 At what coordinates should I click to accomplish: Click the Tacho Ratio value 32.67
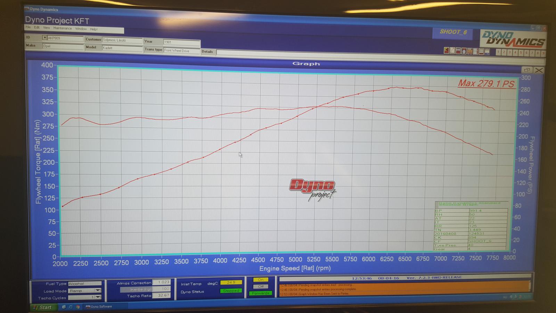point(161,296)
